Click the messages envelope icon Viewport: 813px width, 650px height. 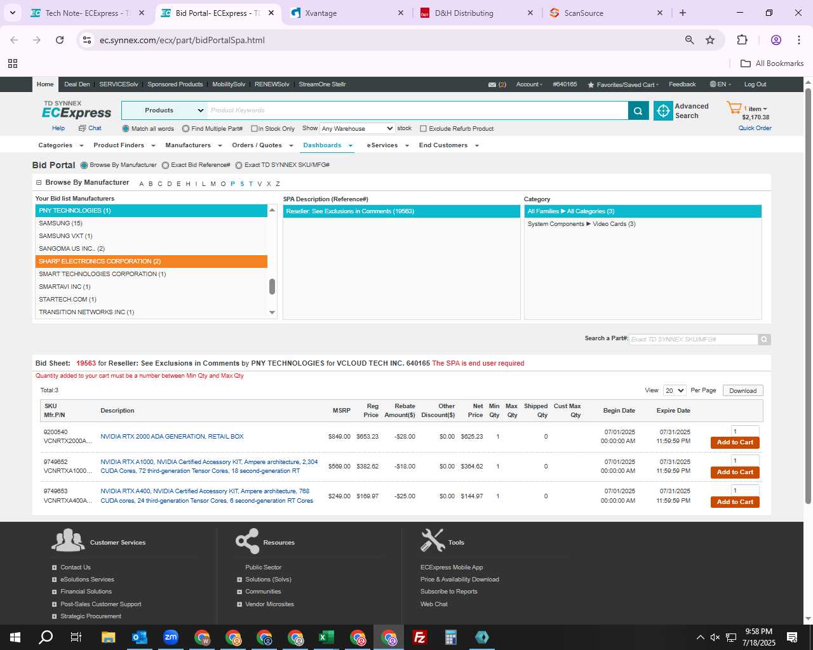492,84
